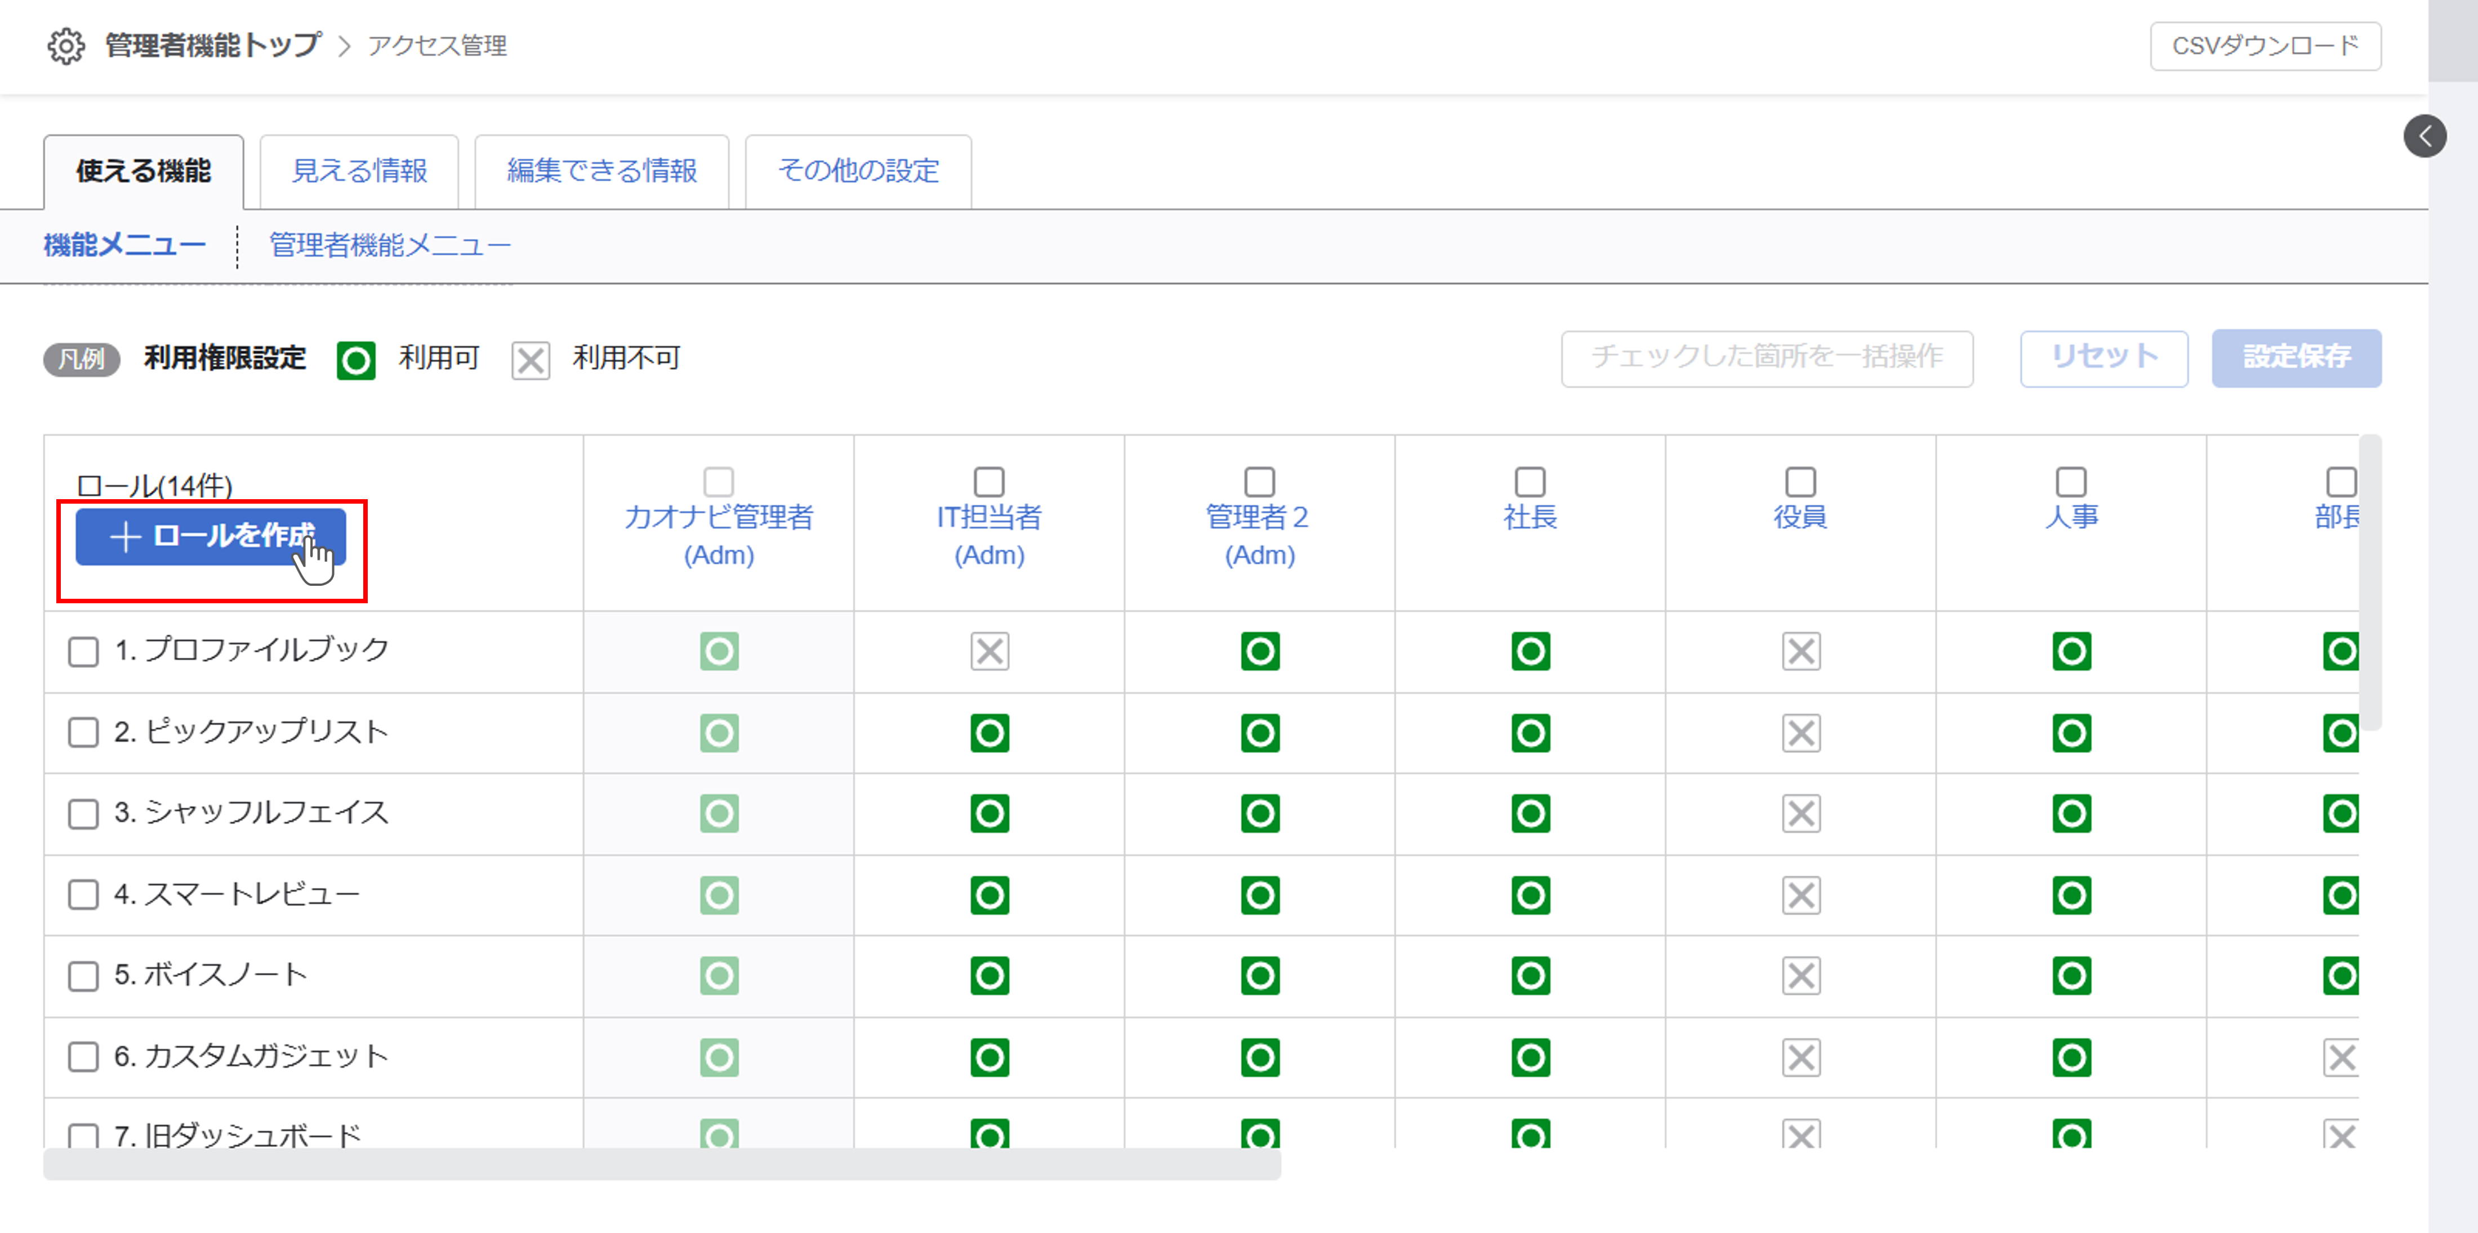This screenshot has width=2478, height=1233.
Task: Open 管理者機能トップ breadcrumb link
Action: tap(212, 45)
